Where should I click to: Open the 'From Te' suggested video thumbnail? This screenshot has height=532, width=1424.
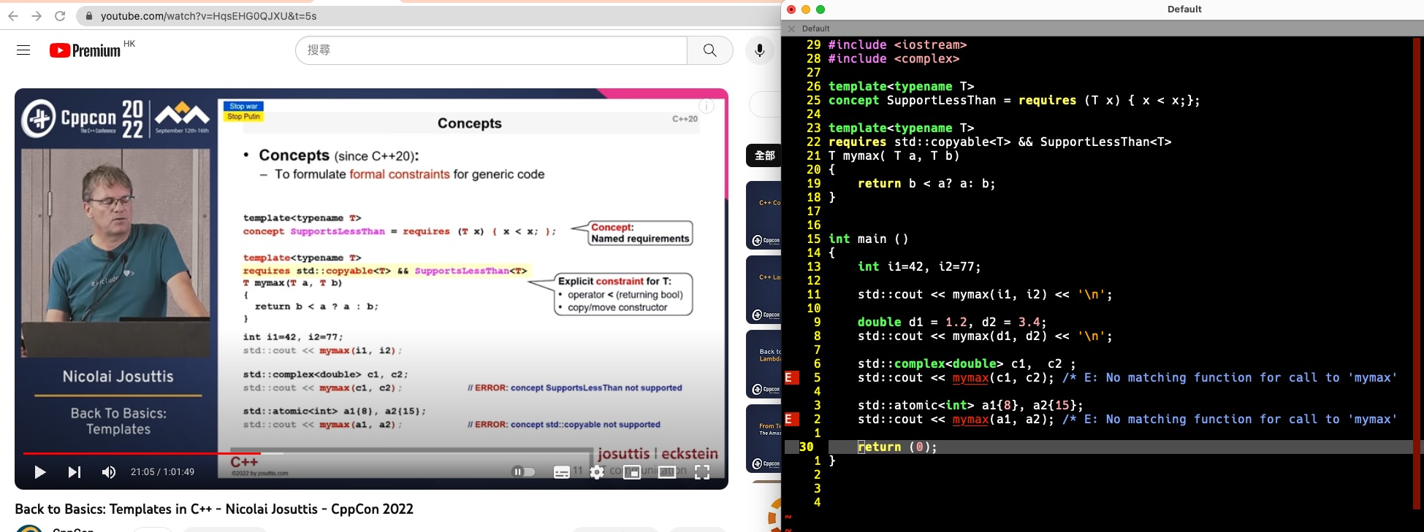coord(764,439)
